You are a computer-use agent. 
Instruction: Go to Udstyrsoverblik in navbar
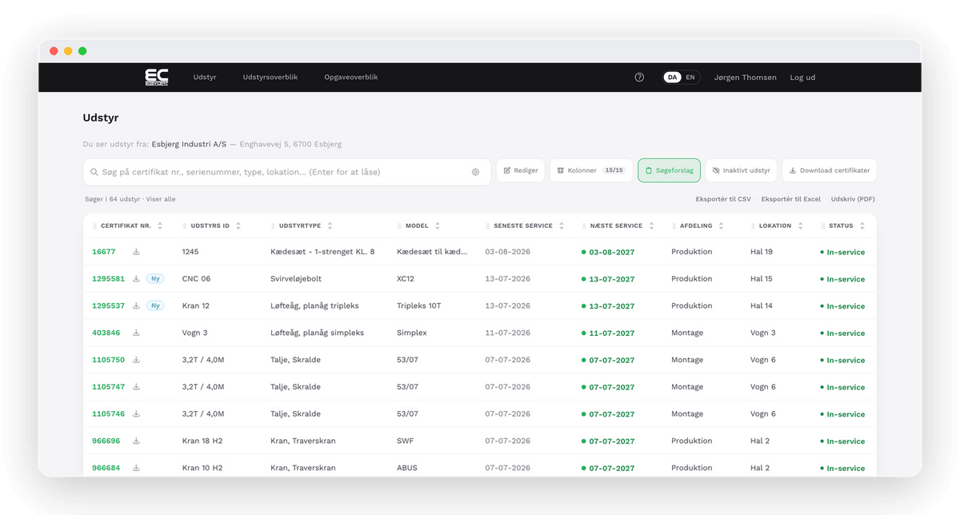tap(270, 78)
